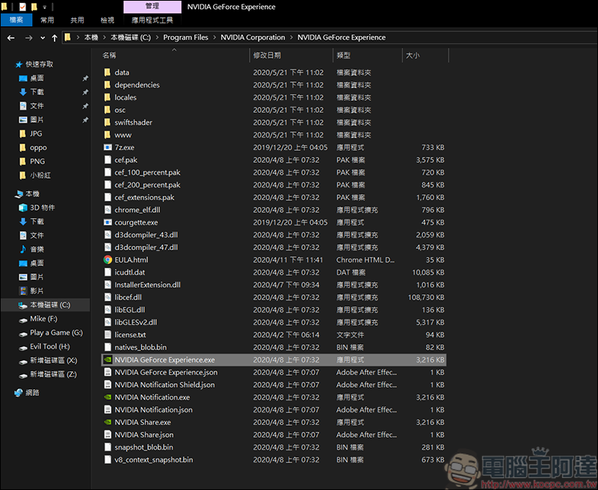Image resolution: width=598 pixels, height=490 pixels.
Task: Select the www folder name
Action: click(123, 135)
